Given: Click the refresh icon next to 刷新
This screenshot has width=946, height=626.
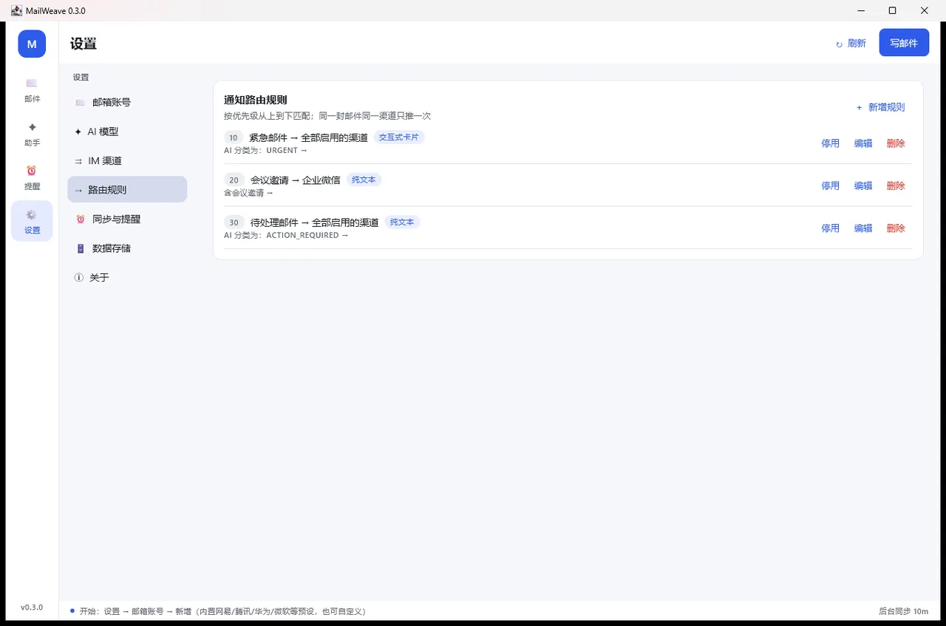Looking at the screenshot, I should point(839,44).
